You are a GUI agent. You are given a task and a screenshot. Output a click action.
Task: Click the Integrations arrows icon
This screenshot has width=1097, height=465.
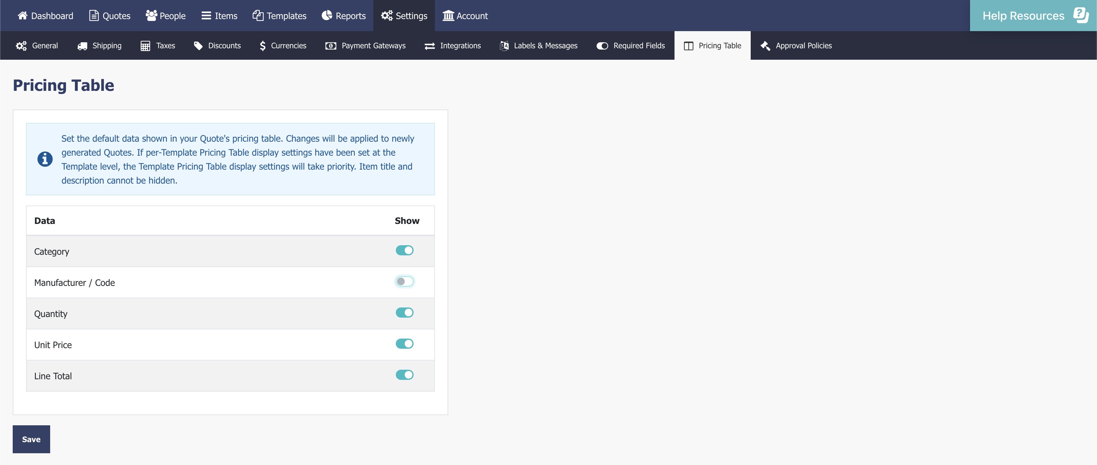pyautogui.click(x=429, y=46)
